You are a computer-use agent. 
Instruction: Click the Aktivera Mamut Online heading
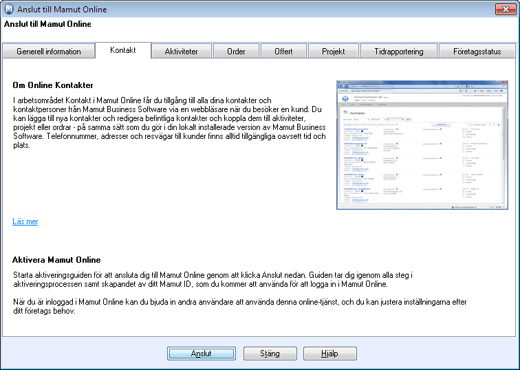pos(56,259)
